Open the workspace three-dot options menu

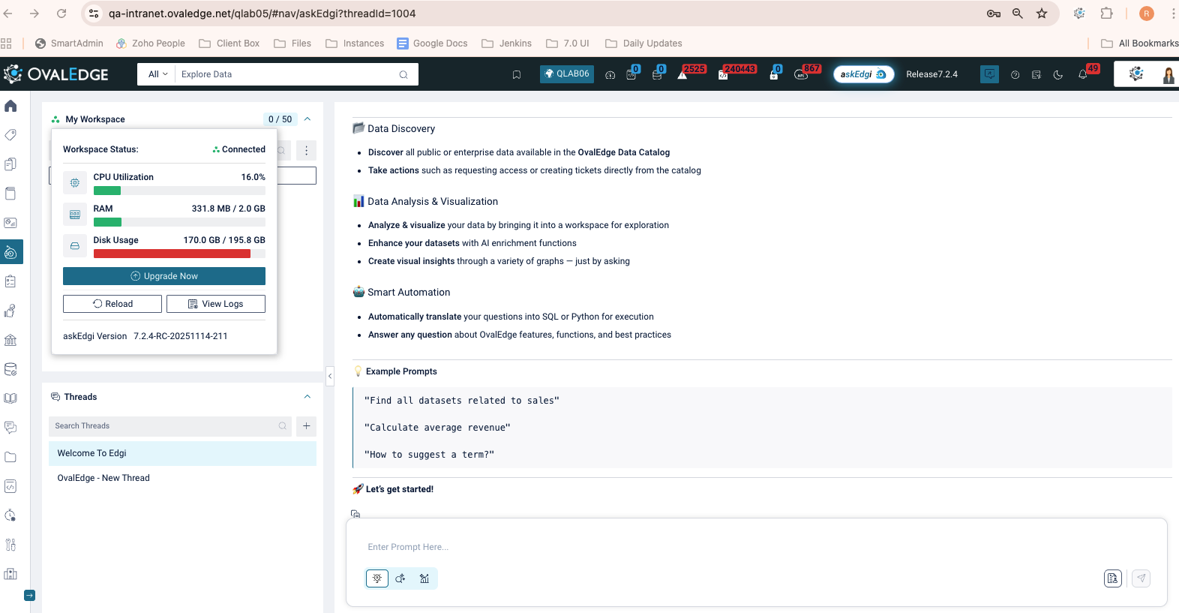pos(306,151)
